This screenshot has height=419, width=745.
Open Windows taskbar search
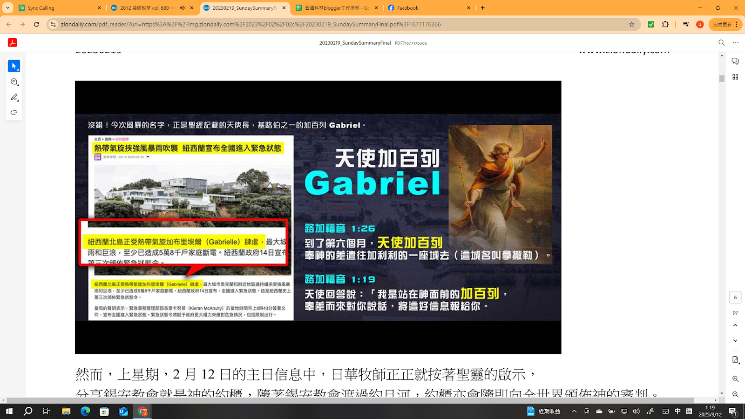click(x=28, y=411)
